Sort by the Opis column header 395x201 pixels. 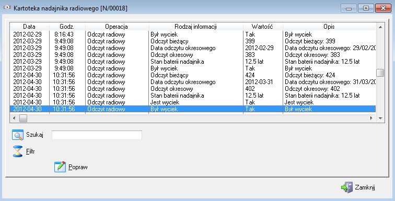pos(329,27)
